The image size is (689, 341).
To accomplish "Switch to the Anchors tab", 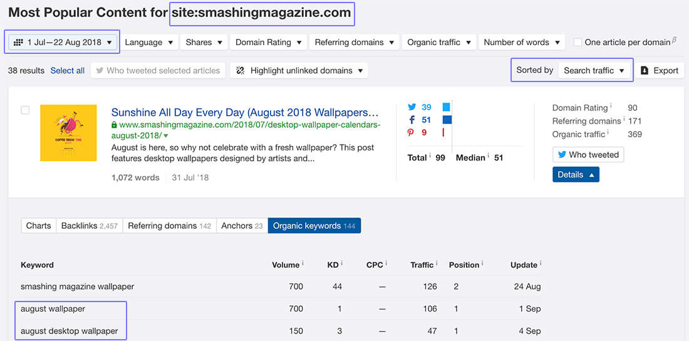I will (x=242, y=226).
